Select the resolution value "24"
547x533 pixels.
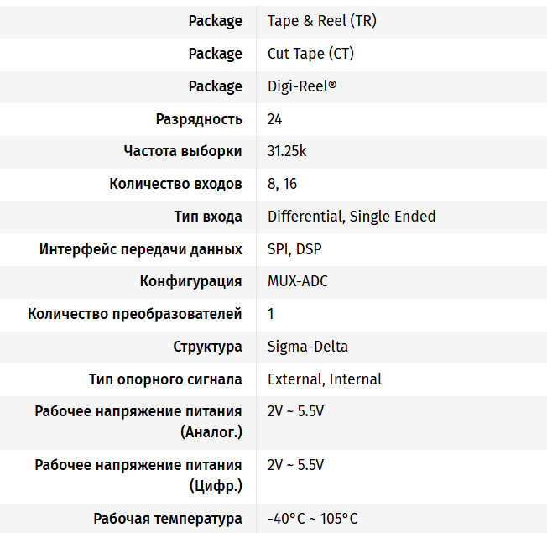point(275,119)
